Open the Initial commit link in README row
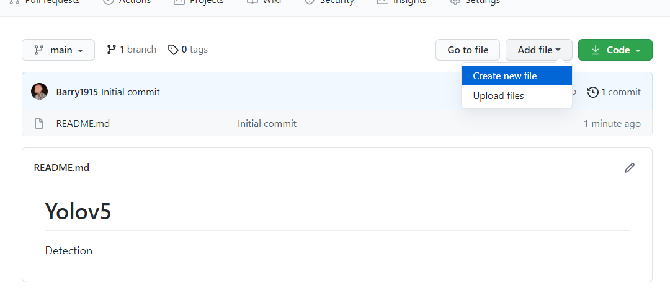The width and height of the screenshot is (670, 291). point(267,124)
